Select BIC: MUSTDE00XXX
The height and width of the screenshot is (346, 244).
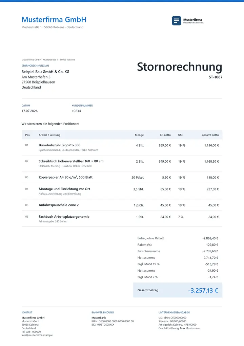(103, 325)
